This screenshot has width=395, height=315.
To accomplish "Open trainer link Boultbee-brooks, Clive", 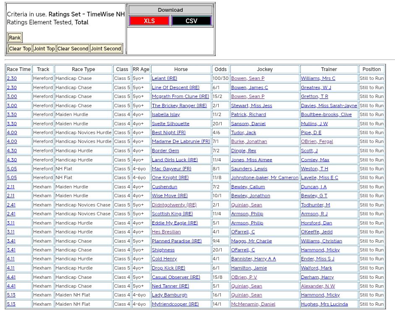I will click(x=326, y=115).
